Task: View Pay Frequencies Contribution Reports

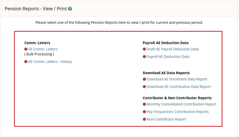Action: click(177, 112)
